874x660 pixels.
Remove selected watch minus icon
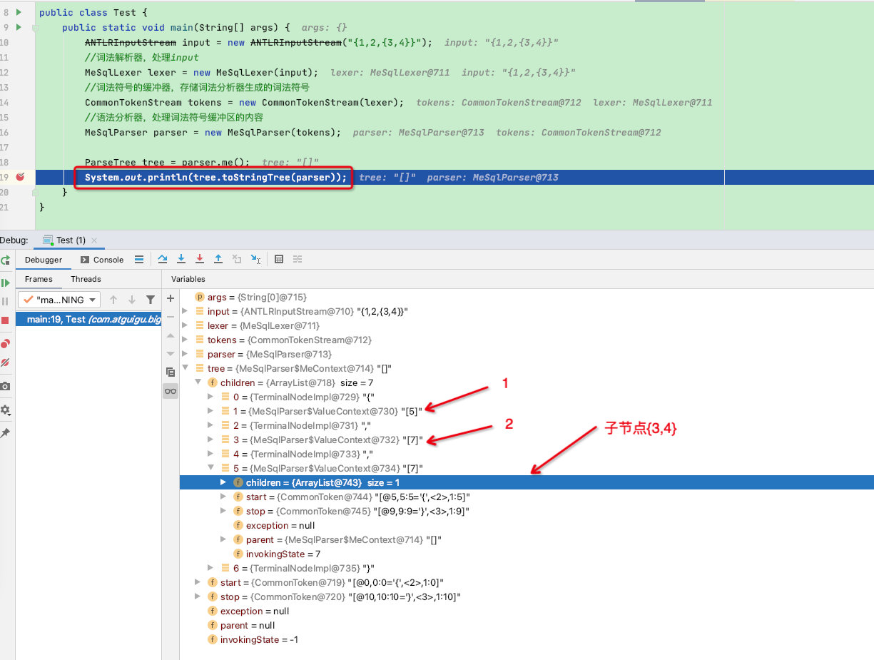click(170, 317)
